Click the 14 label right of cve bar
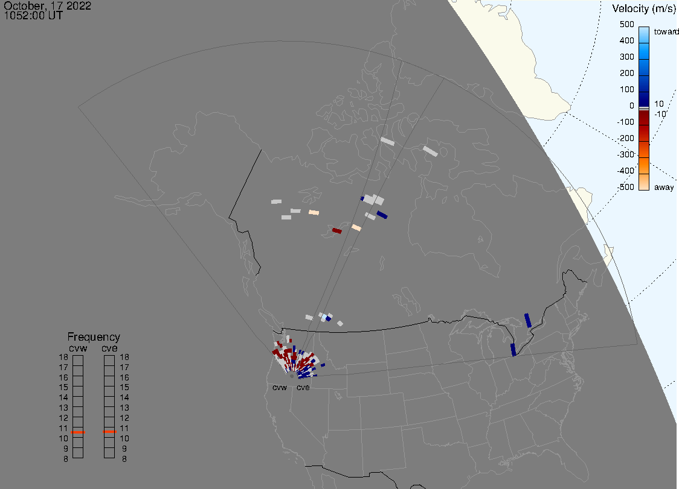Screen dimensions: 679x489 pyautogui.click(x=124, y=398)
